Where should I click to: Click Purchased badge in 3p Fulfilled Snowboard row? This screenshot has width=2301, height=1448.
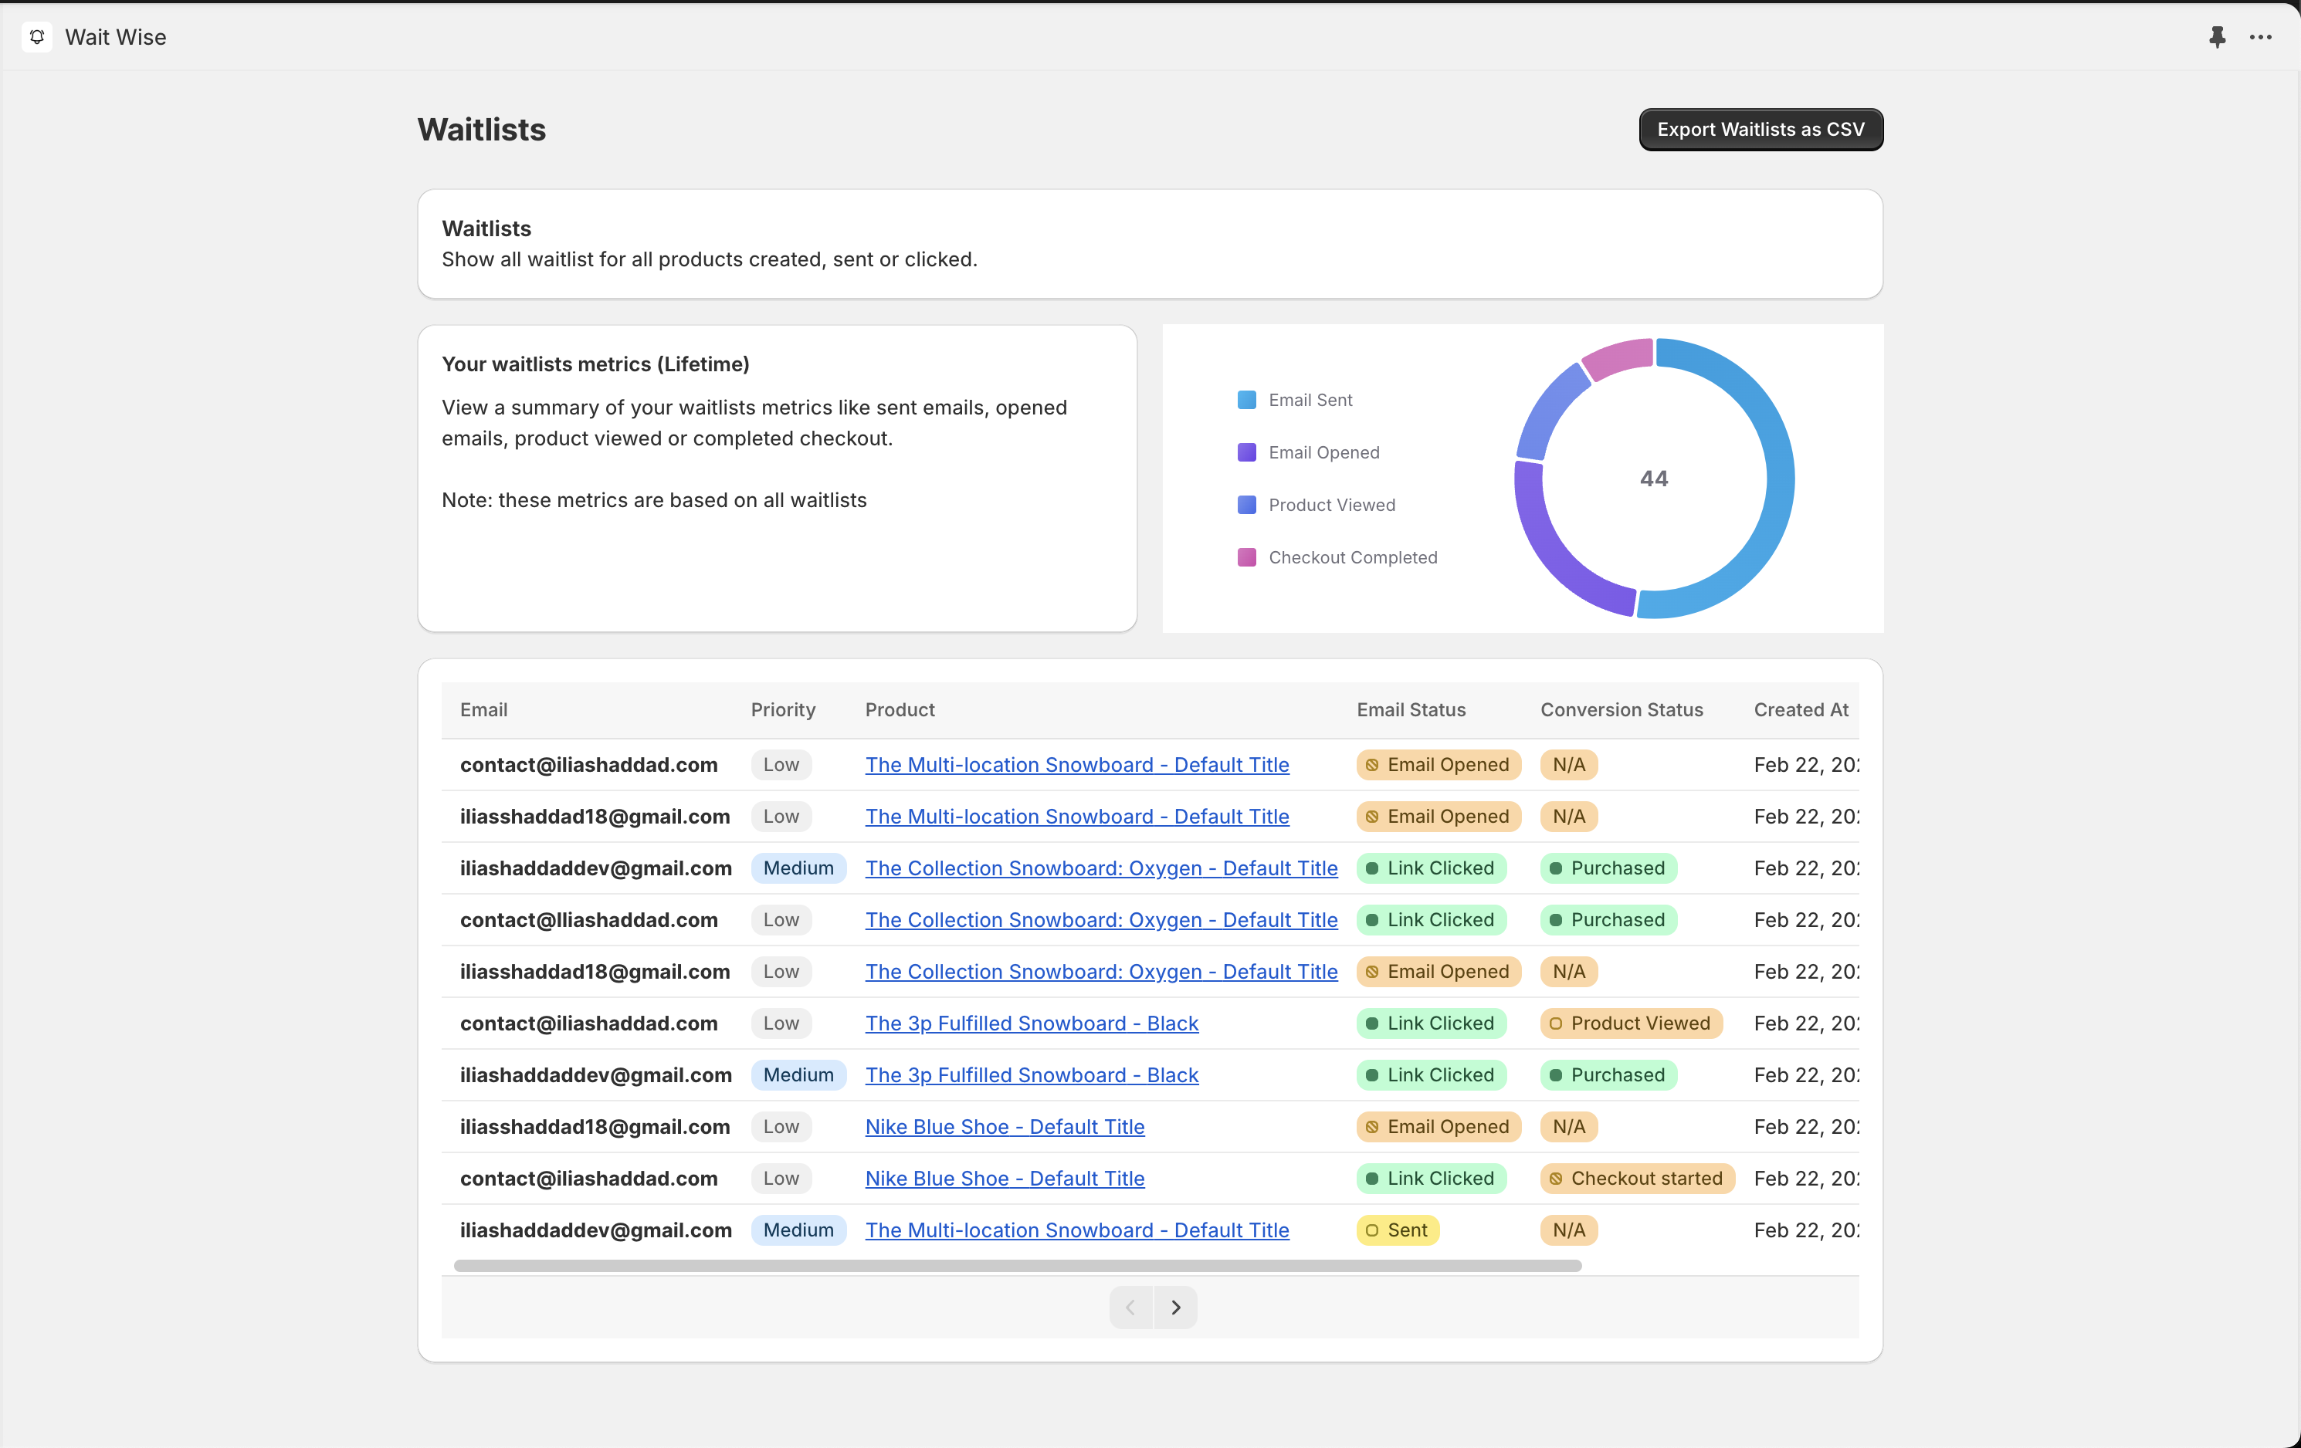point(1608,1074)
